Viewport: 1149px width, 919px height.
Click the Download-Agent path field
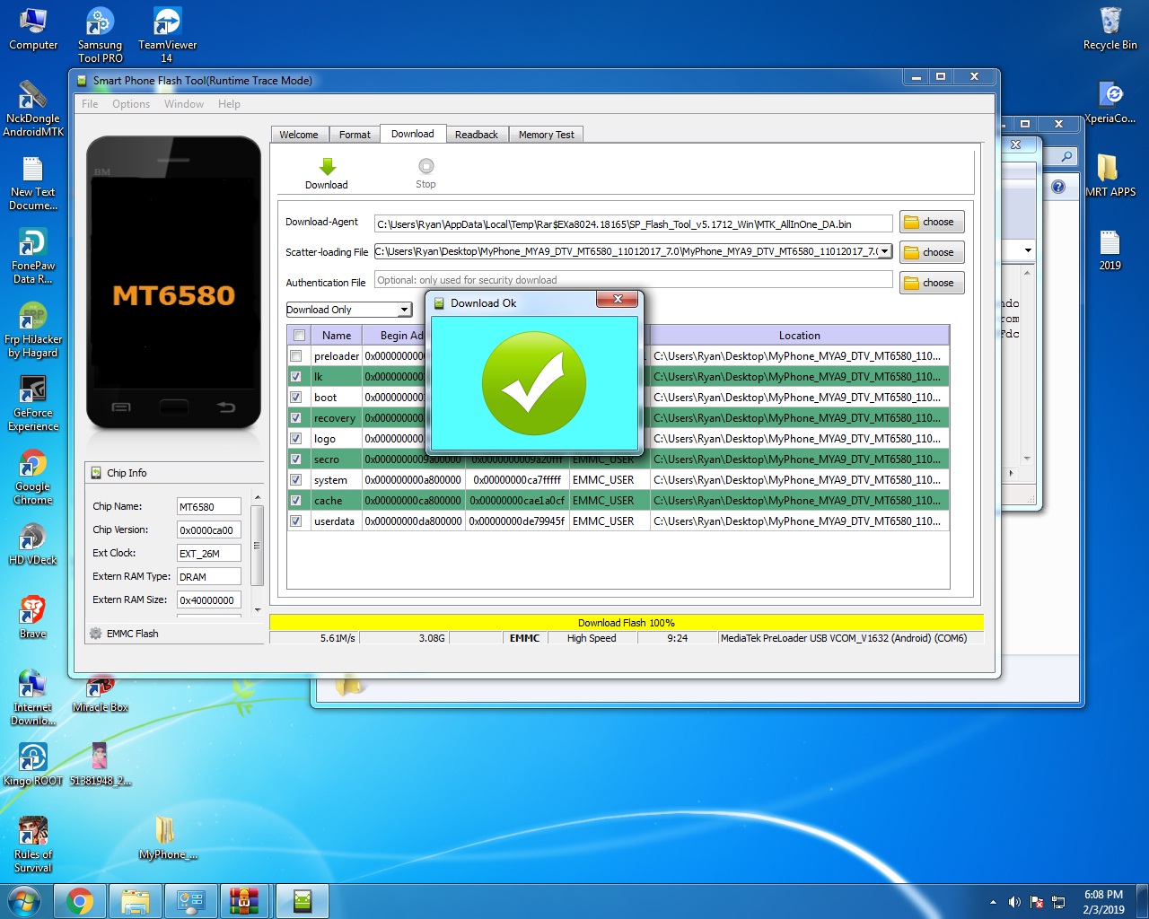tap(633, 223)
